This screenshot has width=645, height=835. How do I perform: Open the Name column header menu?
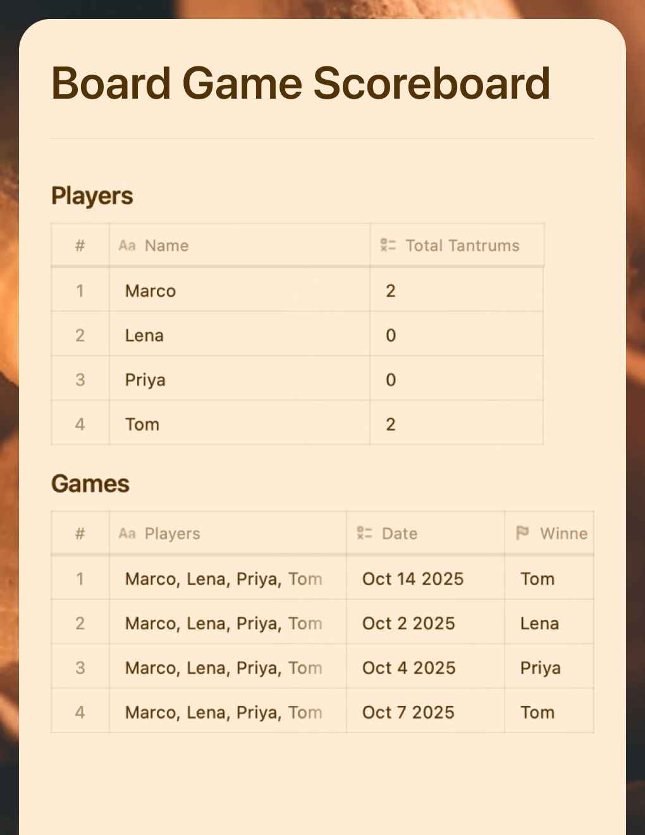[166, 245]
